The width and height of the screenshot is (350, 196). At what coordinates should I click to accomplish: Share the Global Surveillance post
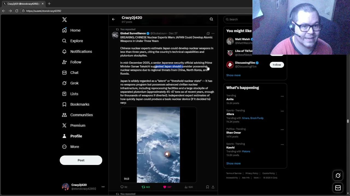point(213,187)
